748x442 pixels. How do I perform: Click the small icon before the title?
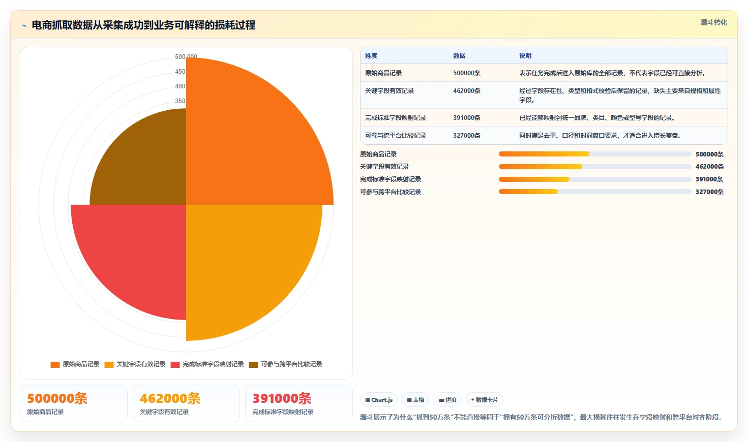point(24,25)
